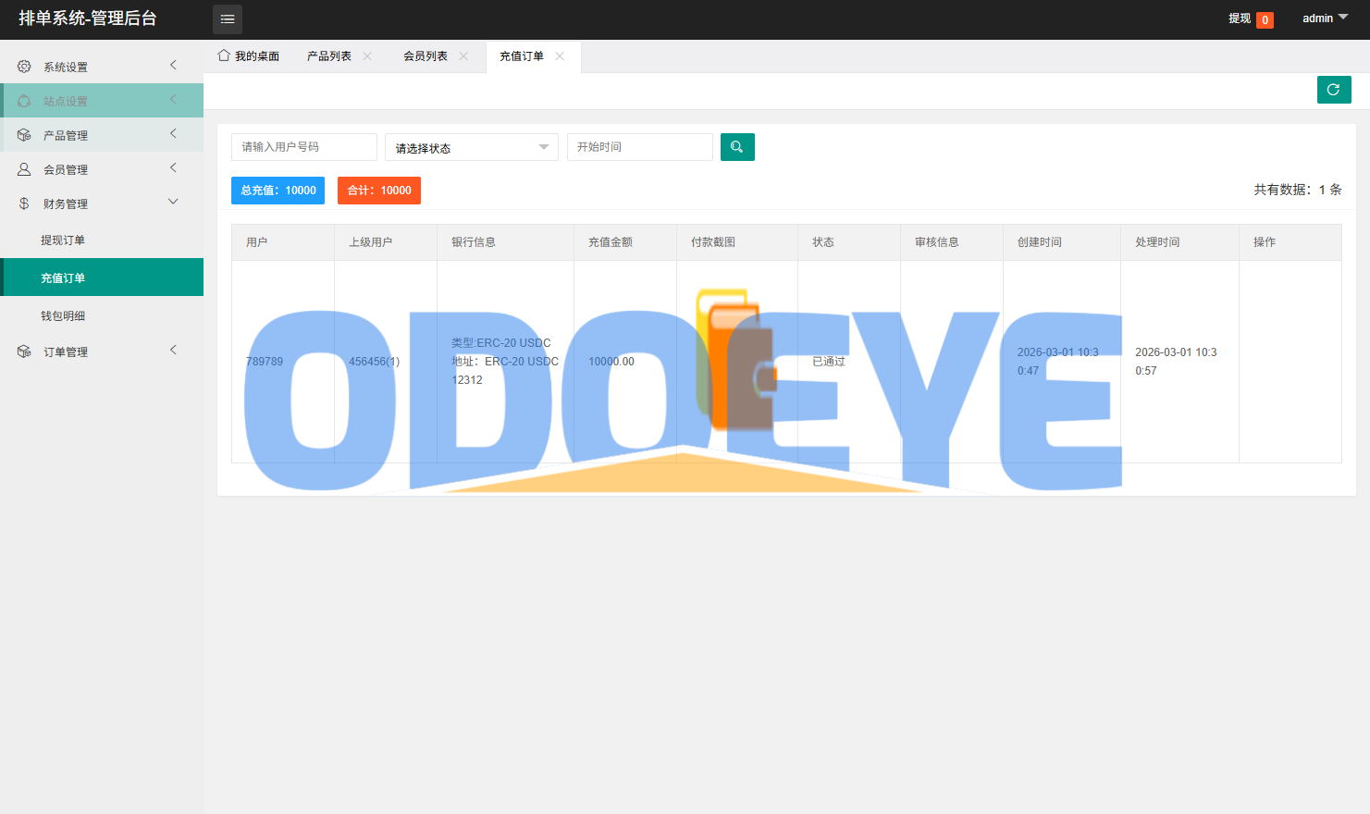Click the blue 总充值 10000 button

278,191
